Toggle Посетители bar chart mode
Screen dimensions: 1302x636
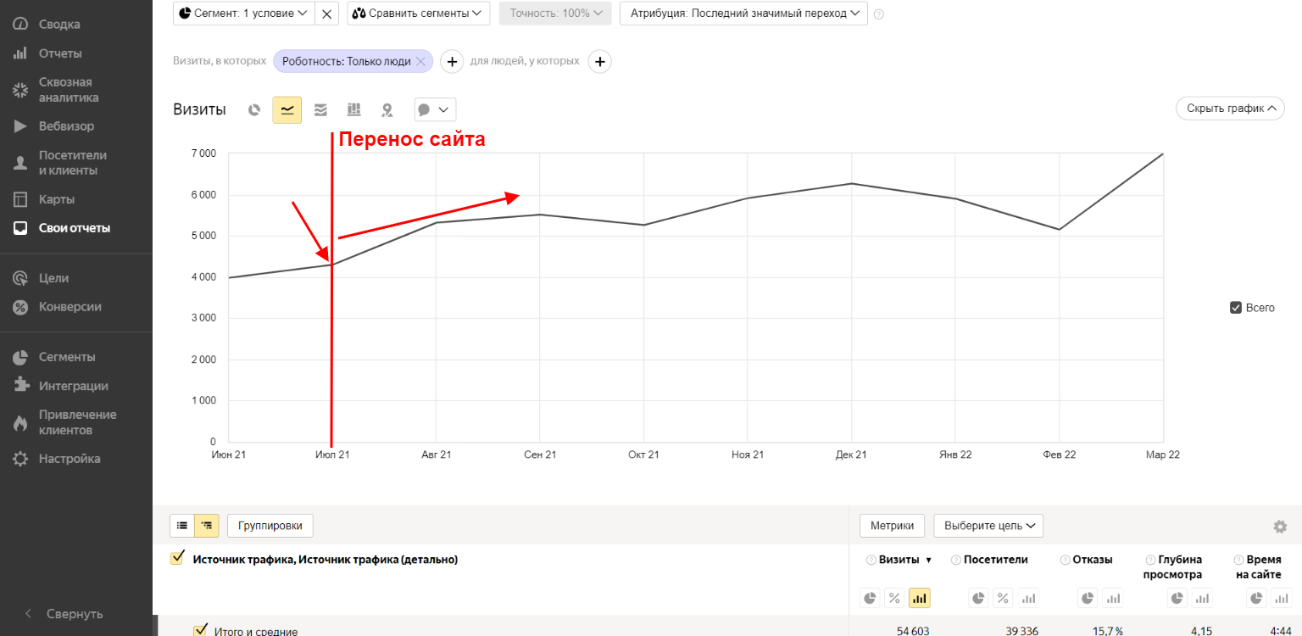pos(1027,598)
